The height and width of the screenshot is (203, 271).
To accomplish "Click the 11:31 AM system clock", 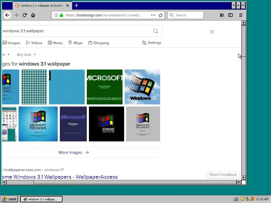I will point(262,199).
